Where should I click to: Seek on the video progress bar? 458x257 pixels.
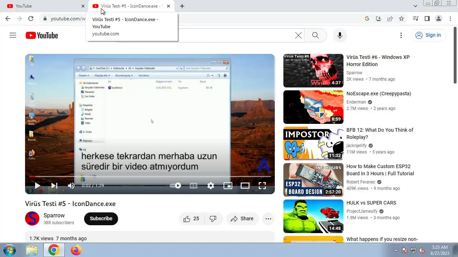click(150, 176)
